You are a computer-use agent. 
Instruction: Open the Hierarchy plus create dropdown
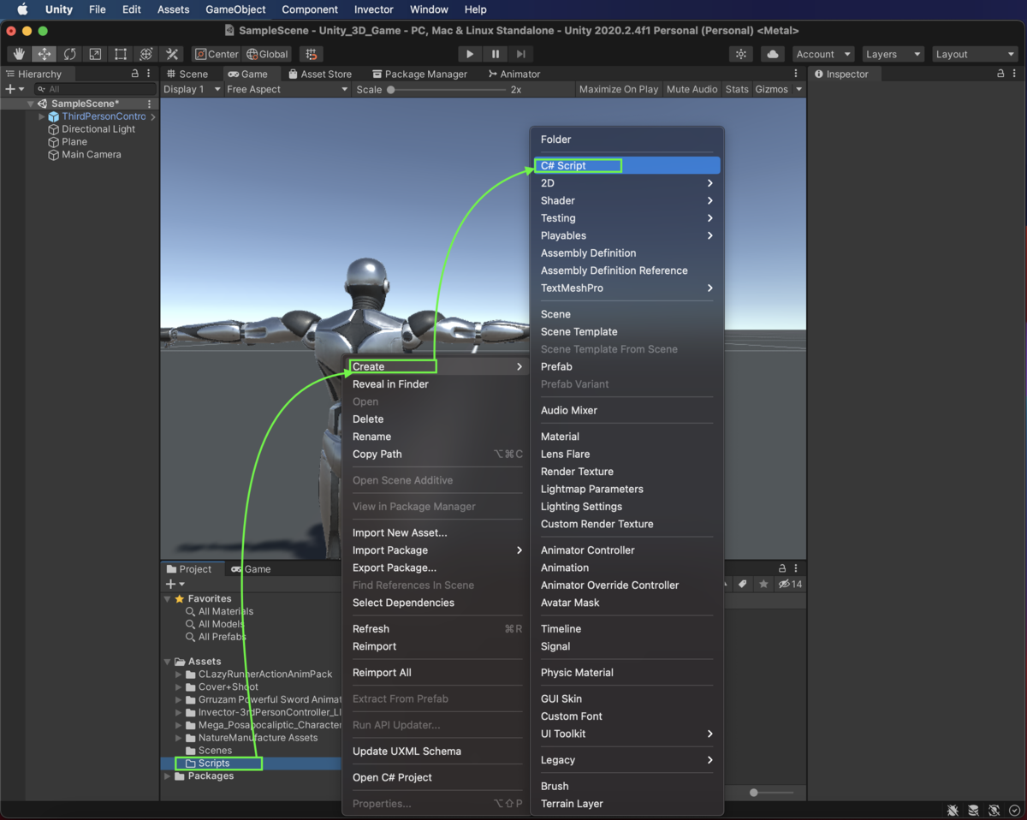(15, 89)
